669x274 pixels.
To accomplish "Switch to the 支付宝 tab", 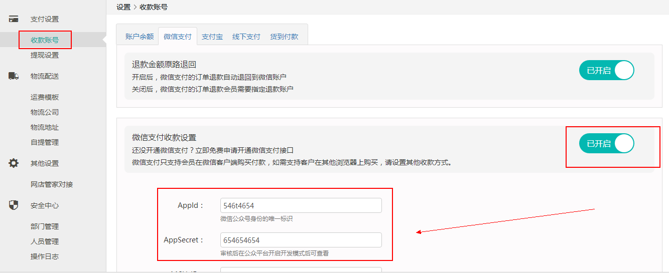I will 212,37.
